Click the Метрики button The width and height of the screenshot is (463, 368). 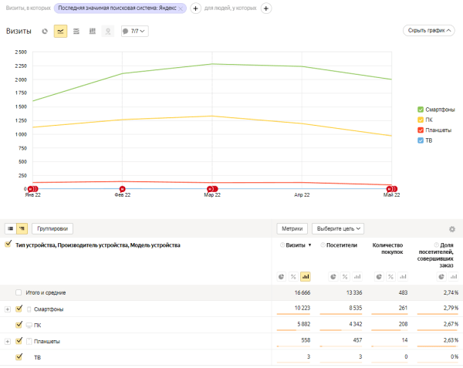pyautogui.click(x=292, y=228)
